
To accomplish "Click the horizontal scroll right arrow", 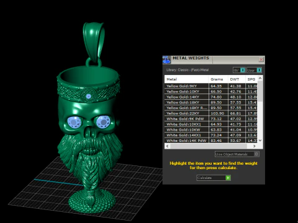I will coord(255,146).
